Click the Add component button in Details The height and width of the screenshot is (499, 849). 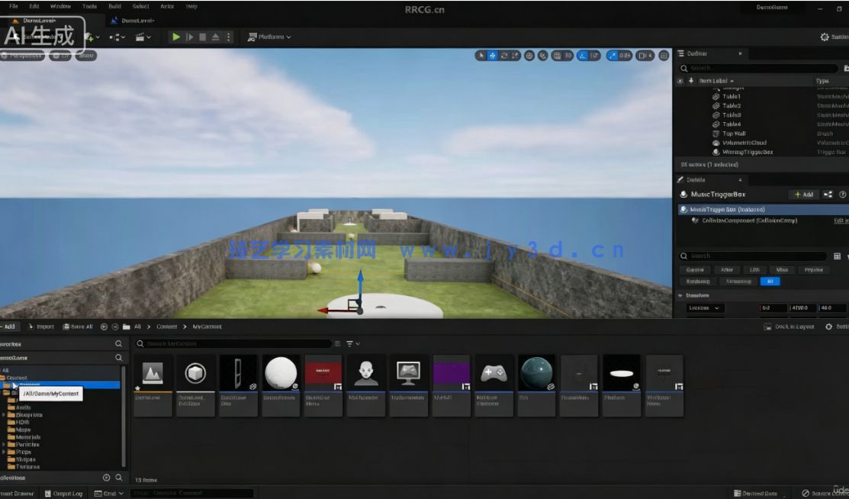[804, 195]
